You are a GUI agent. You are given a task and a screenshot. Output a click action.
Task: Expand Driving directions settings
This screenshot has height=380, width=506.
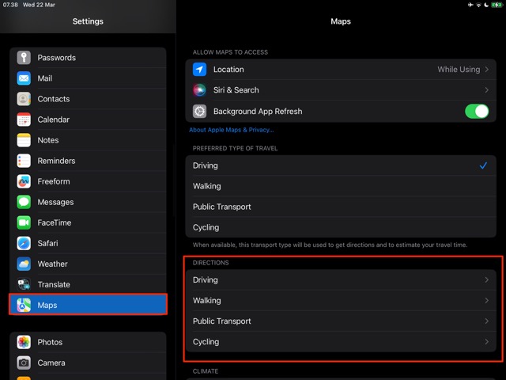340,280
